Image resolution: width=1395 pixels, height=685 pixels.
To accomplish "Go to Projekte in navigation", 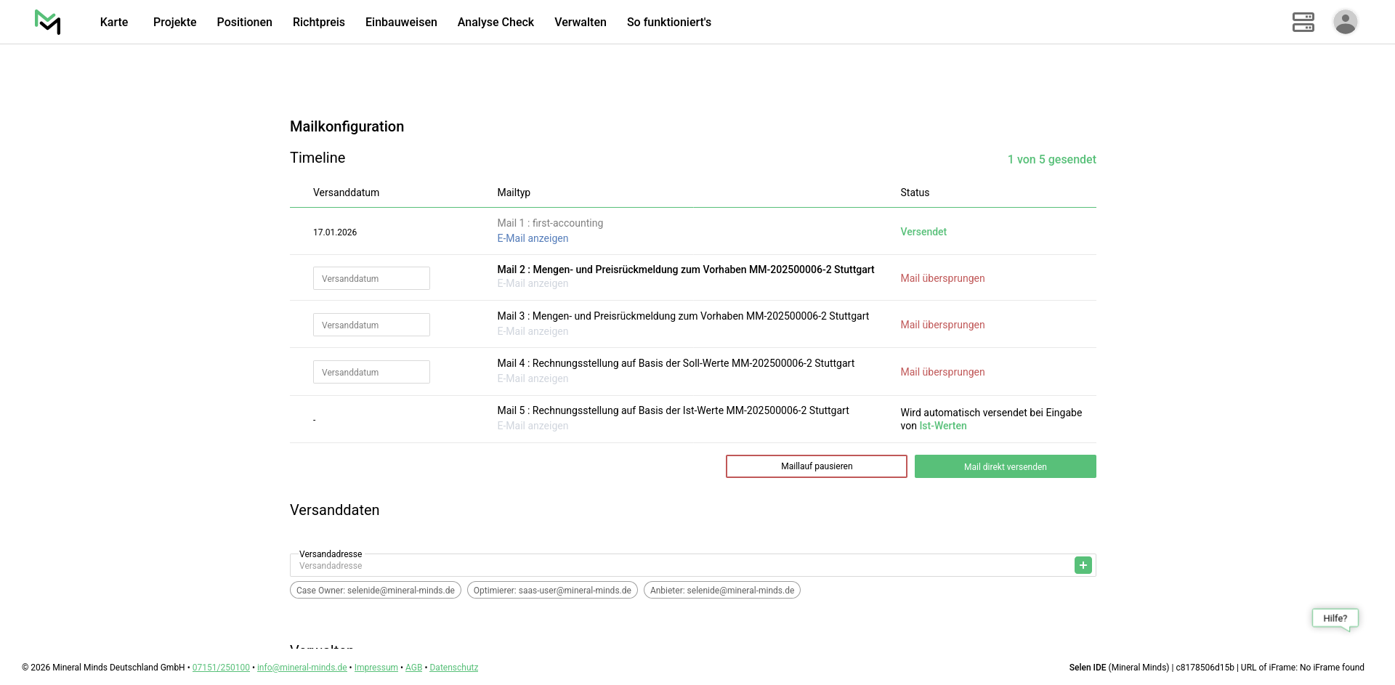I will click(x=174, y=22).
